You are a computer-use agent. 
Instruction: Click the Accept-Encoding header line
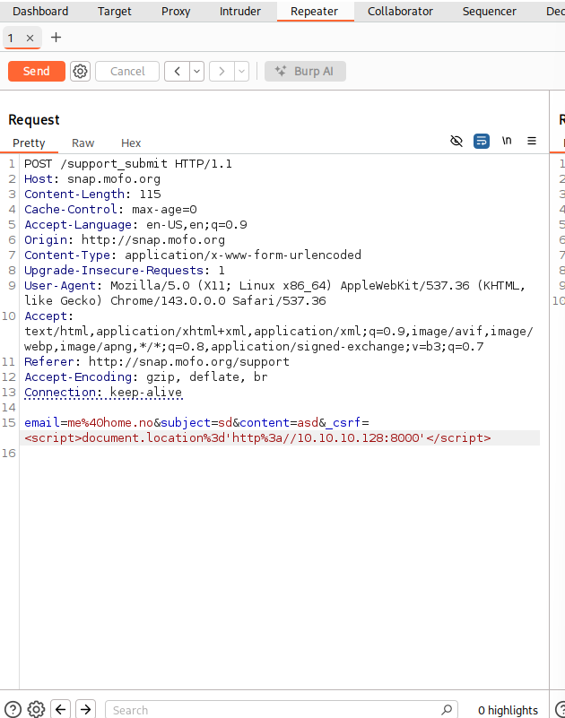tap(146, 376)
